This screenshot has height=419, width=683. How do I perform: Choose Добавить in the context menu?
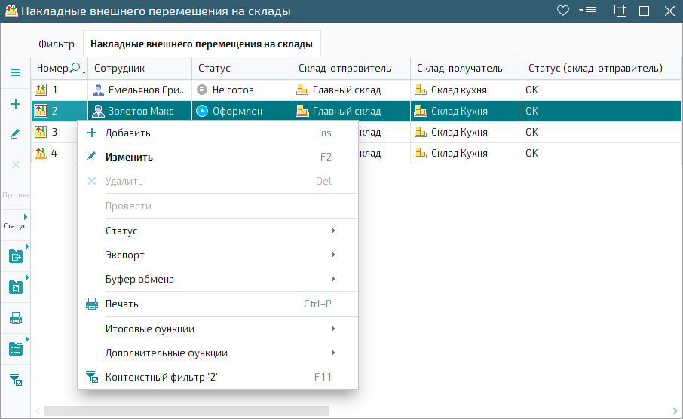coord(127,133)
